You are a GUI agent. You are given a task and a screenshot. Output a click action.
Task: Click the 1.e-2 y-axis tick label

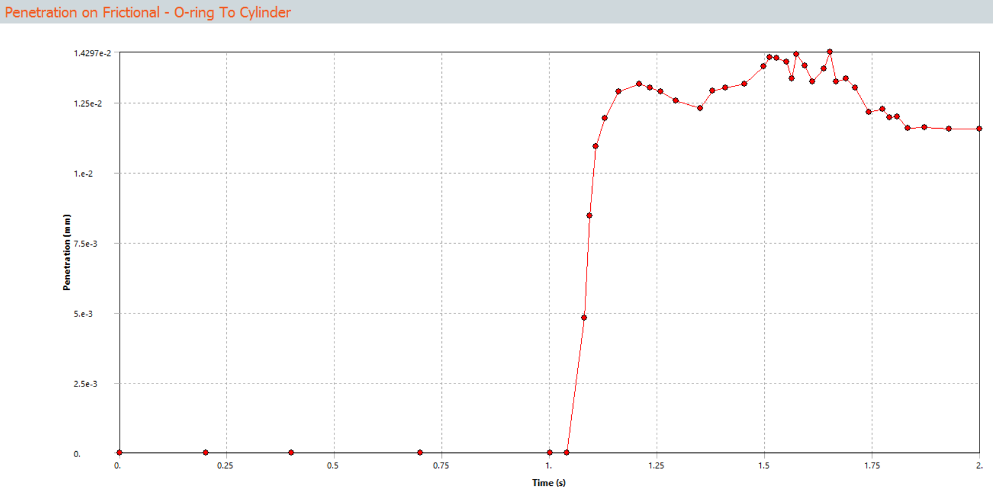pos(84,174)
